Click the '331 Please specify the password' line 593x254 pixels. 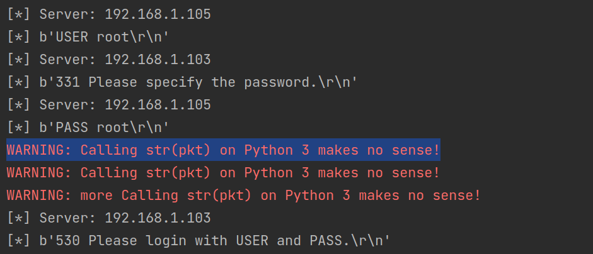(199, 82)
